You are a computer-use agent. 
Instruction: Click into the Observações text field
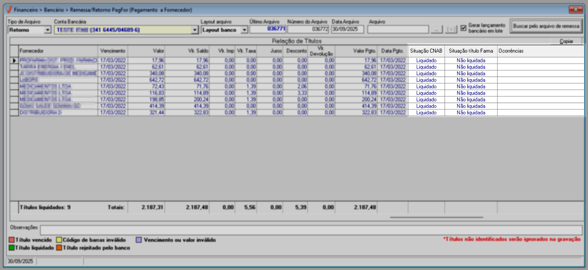[x=311, y=230]
